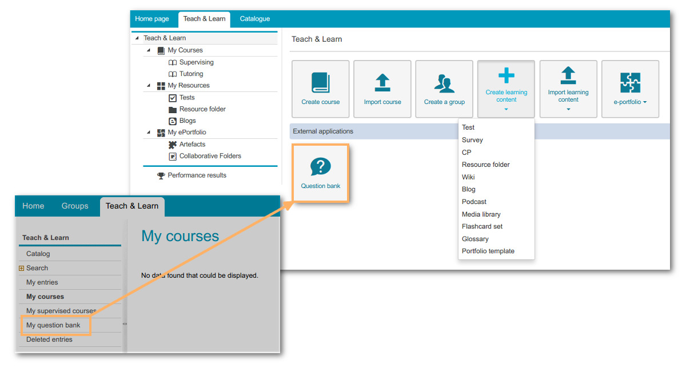Click the Performance results trophy icon

click(161, 175)
